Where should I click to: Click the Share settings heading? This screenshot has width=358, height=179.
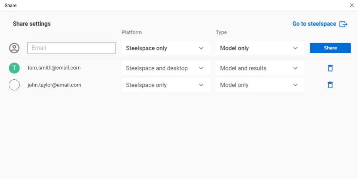(x=32, y=24)
